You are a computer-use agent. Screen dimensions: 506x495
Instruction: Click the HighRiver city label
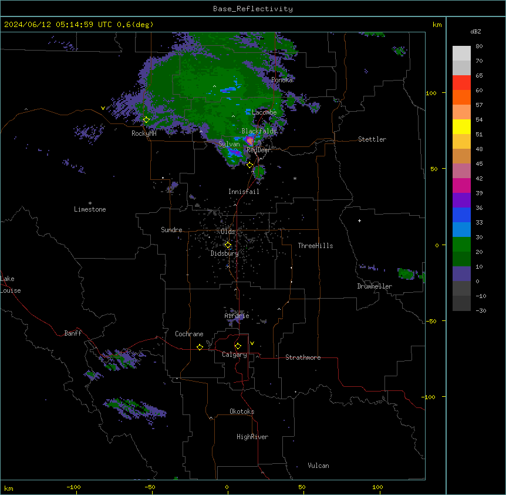(x=252, y=437)
